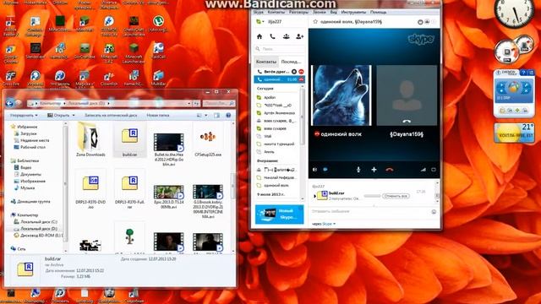Click the Dayana159 participant placeholder

point(407,95)
